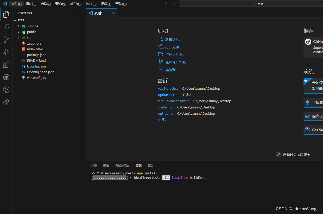
Task: Open the GitHub view in activity bar
Action: click(6, 77)
